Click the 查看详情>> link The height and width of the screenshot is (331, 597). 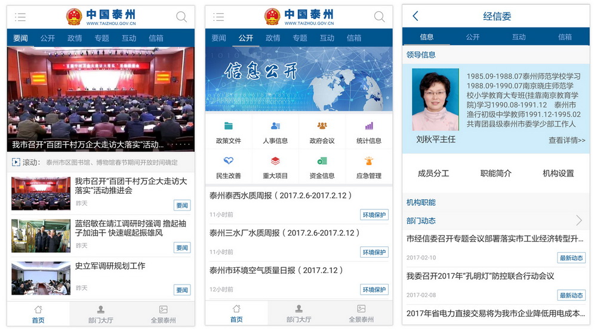(567, 141)
